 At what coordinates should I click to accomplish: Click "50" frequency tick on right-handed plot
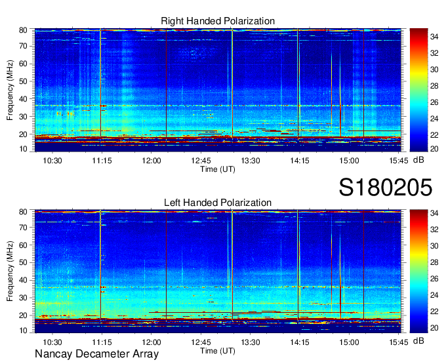[23, 81]
